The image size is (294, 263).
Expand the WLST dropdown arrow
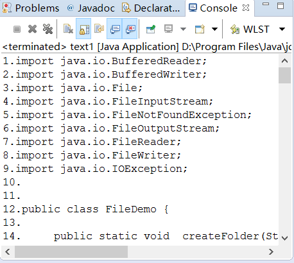(x=282, y=29)
